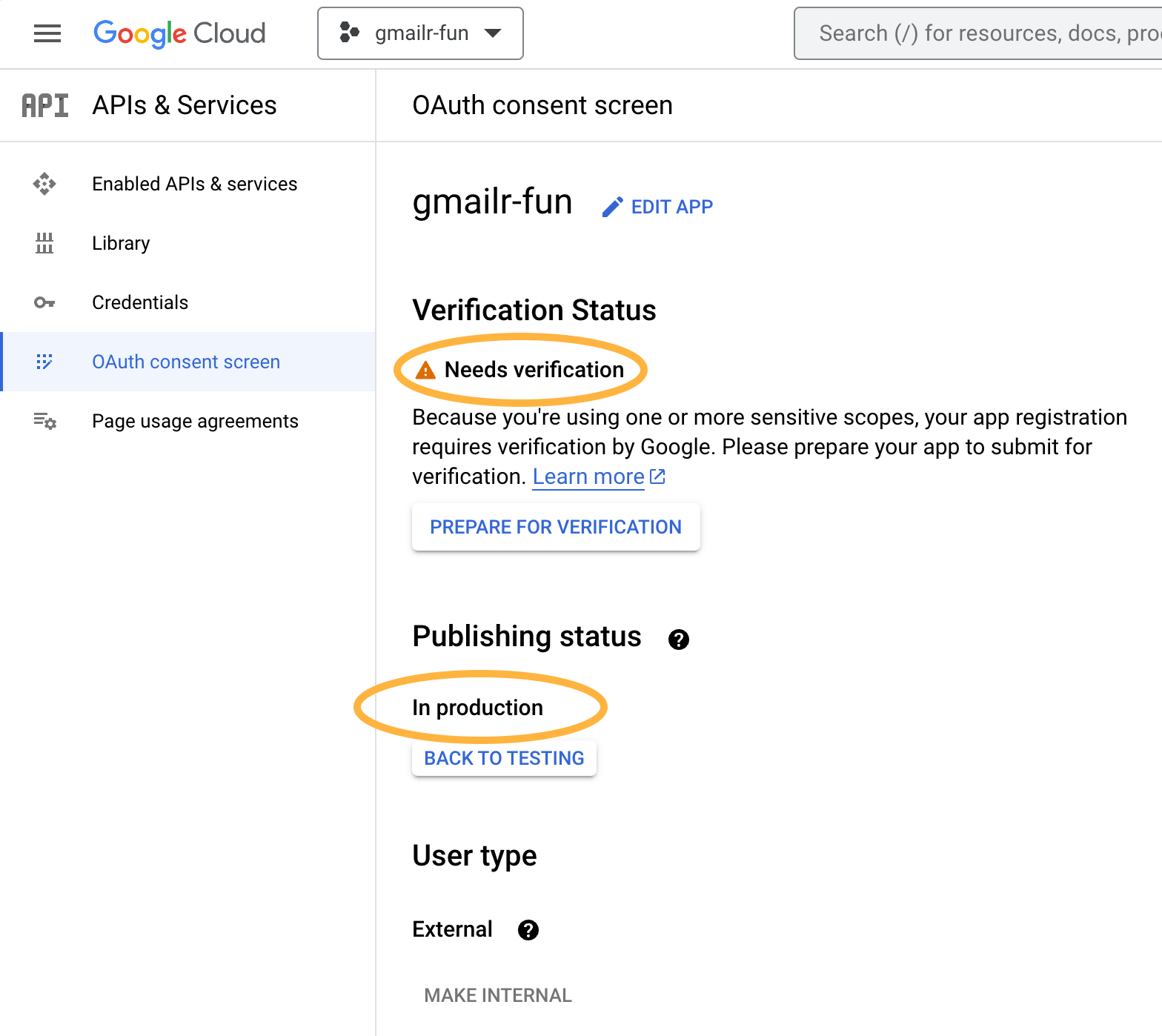1162x1036 pixels.
Task: Select OAuth consent screen in sidebar
Action: coord(188,362)
